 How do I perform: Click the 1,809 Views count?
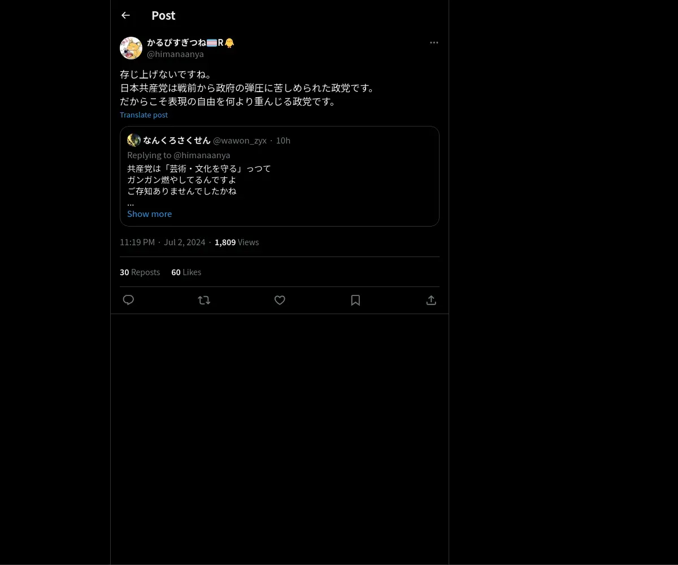(237, 242)
